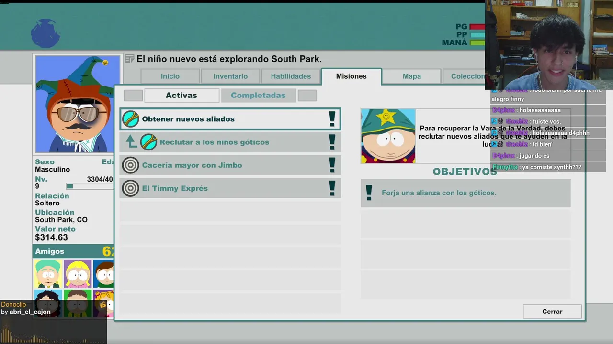This screenshot has width=613, height=344.
Task: Click the Relación value Soltero
Action: tap(47, 203)
